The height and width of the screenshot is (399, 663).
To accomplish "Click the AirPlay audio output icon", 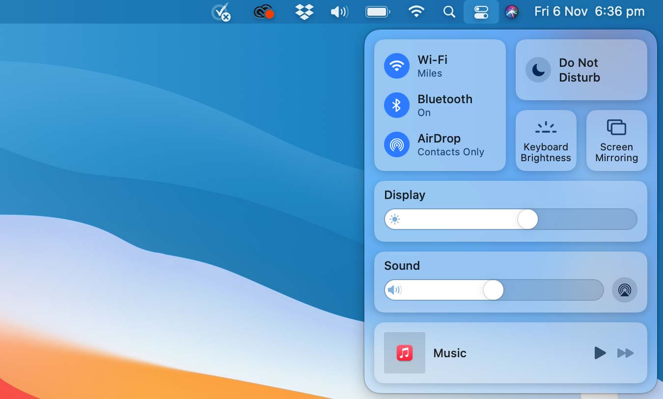I will [x=624, y=290].
